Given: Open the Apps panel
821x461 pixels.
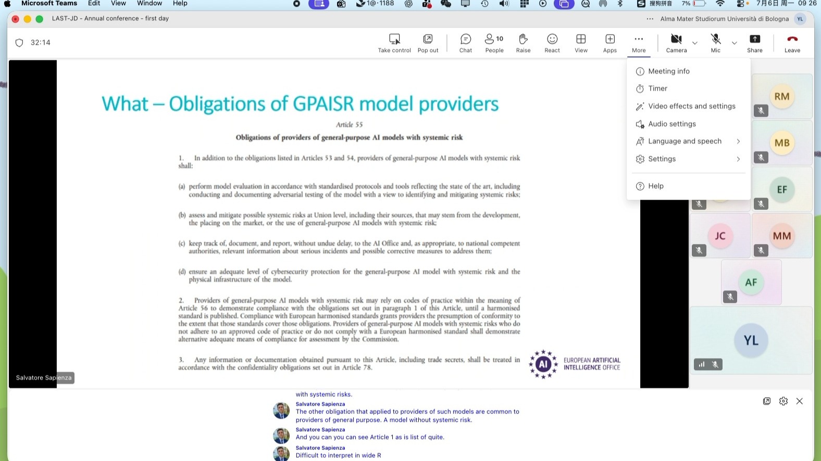Looking at the screenshot, I should (610, 43).
